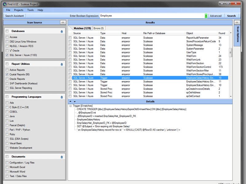The height and width of the screenshot is (184, 246).
Task: Check the row checkbox for spDelContact
Action: pyautogui.click(x=70, y=96)
